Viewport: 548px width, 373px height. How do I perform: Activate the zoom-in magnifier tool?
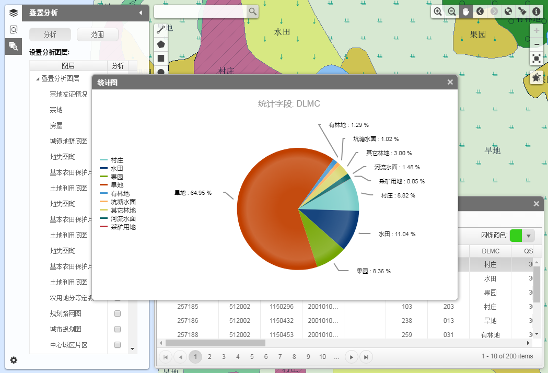(x=438, y=11)
